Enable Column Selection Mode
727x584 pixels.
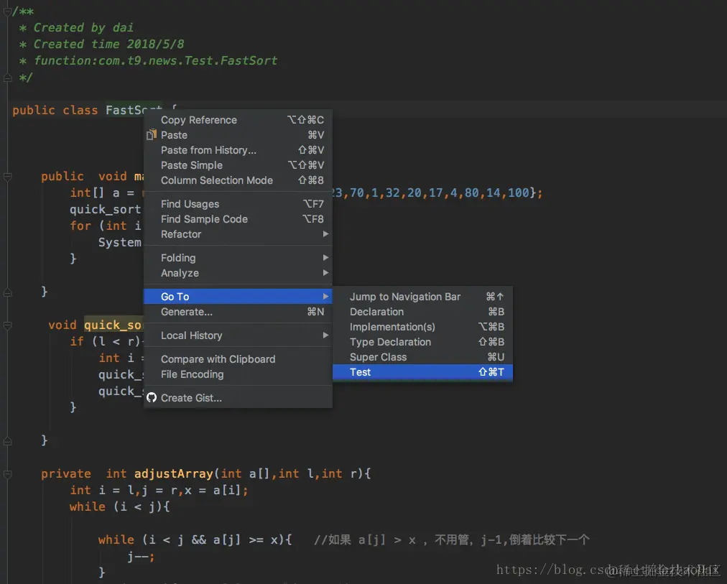click(x=238, y=180)
